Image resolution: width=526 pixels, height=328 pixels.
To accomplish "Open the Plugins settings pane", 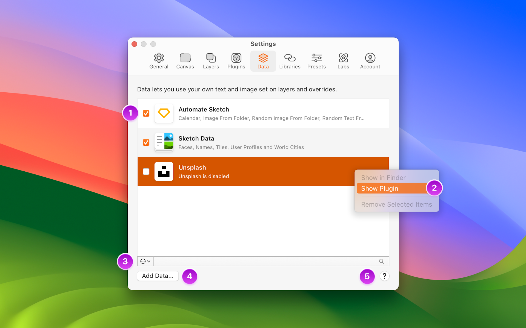I will [236, 58].
